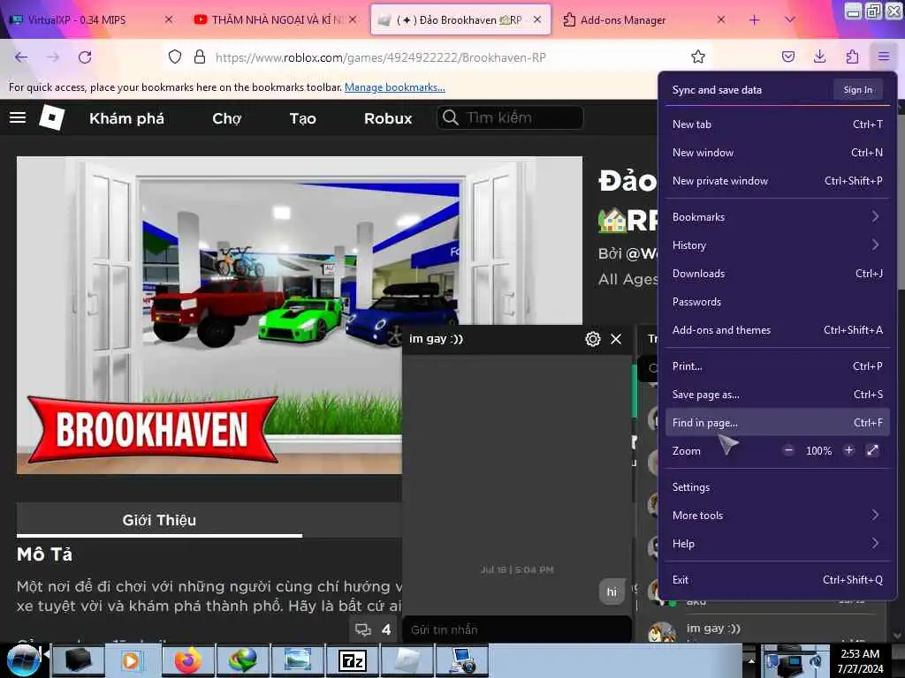The height and width of the screenshot is (678, 905).
Task: Open the Extensions puzzle icon
Action: point(852,56)
